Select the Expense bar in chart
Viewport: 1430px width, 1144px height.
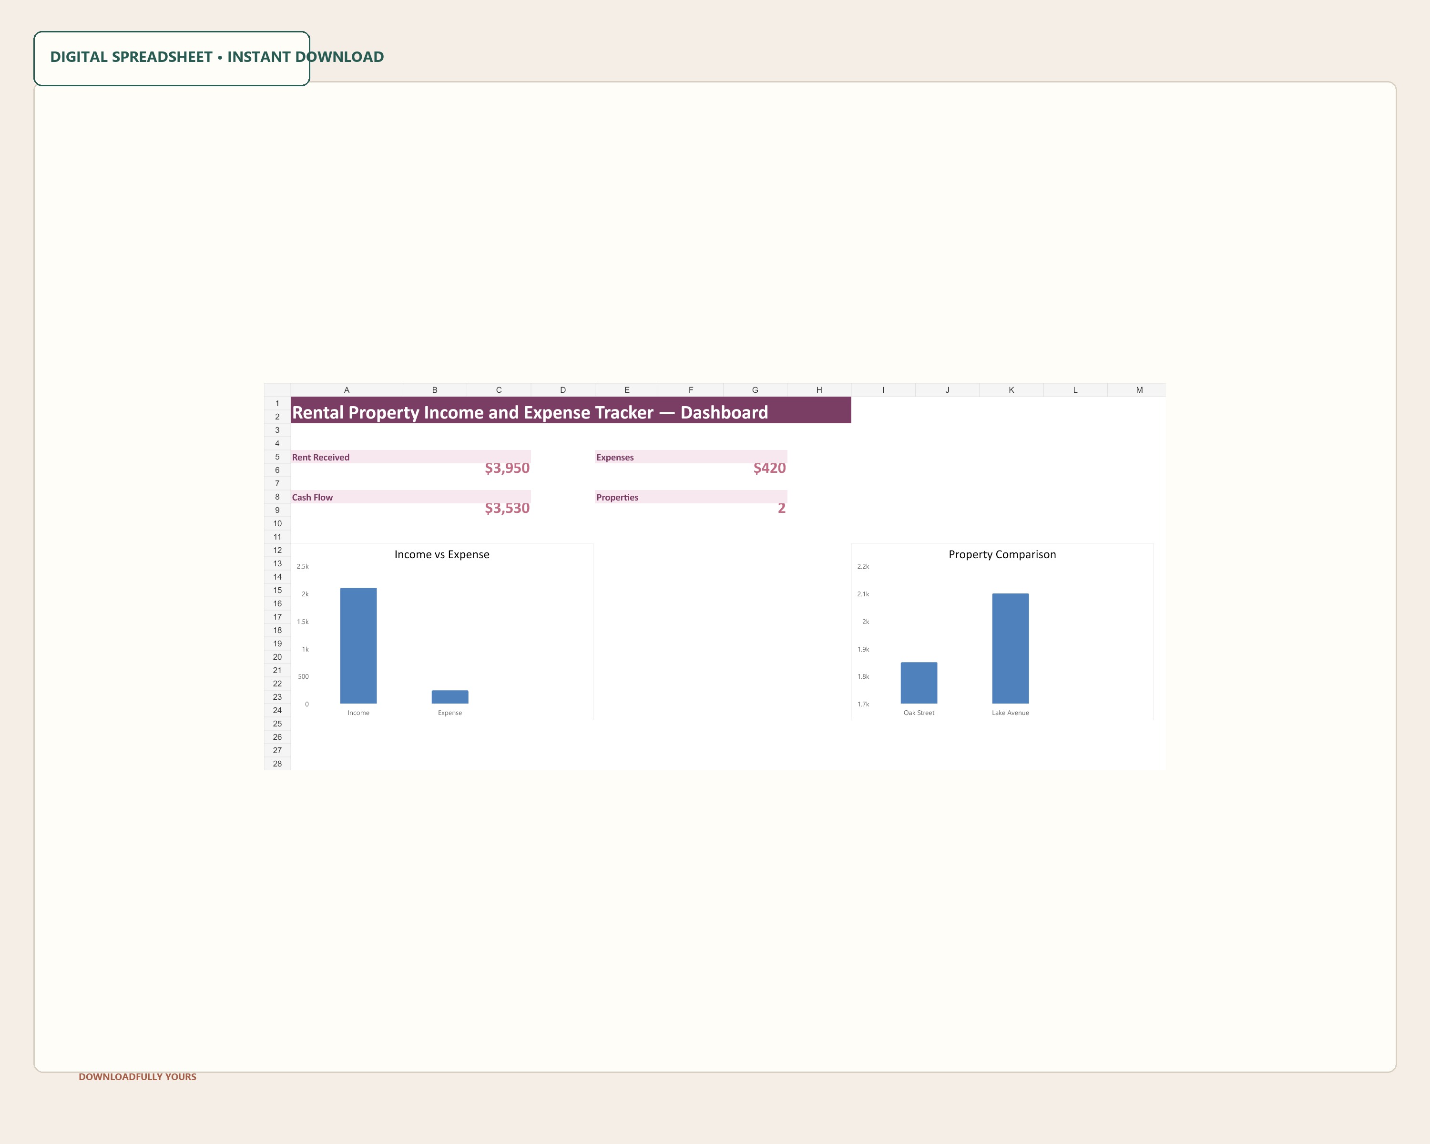(x=449, y=697)
